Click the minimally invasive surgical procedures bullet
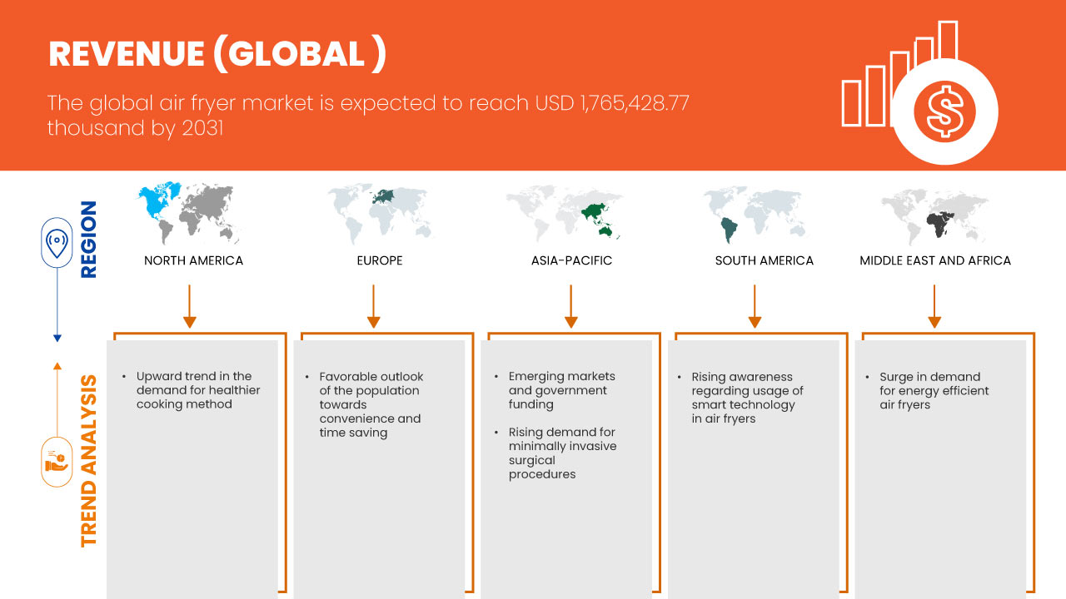The width and height of the screenshot is (1066, 599). click(x=562, y=453)
